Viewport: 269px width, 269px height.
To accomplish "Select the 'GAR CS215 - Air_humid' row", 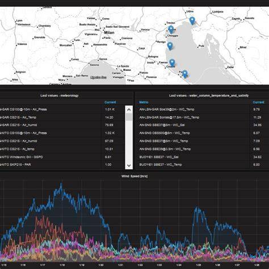I will 62,125.
